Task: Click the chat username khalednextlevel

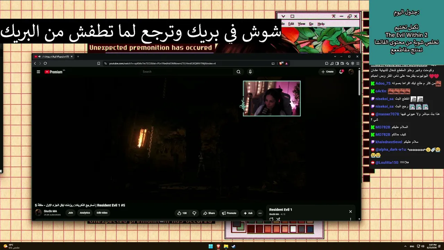Action: (389, 142)
